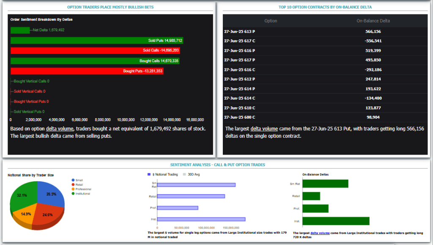The width and height of the screenshot is (433, 245).
Task: Follow delta volume link below On-Balance Deltas chart
Action: pyautogui.click(x=320, y=233)
